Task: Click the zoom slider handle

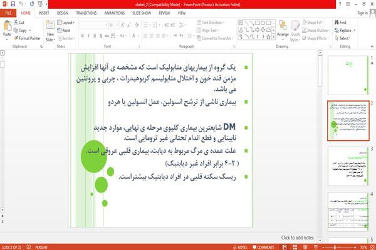Action: coord(335,247)
